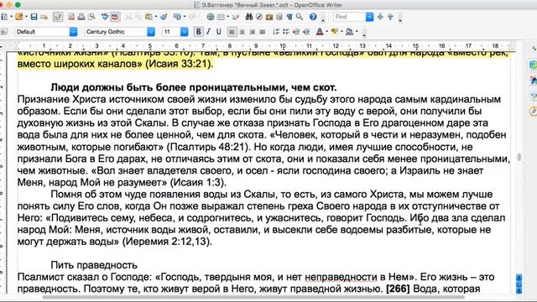Open Styles and Formatting icon
537x302 pixels.
(4, 32)
